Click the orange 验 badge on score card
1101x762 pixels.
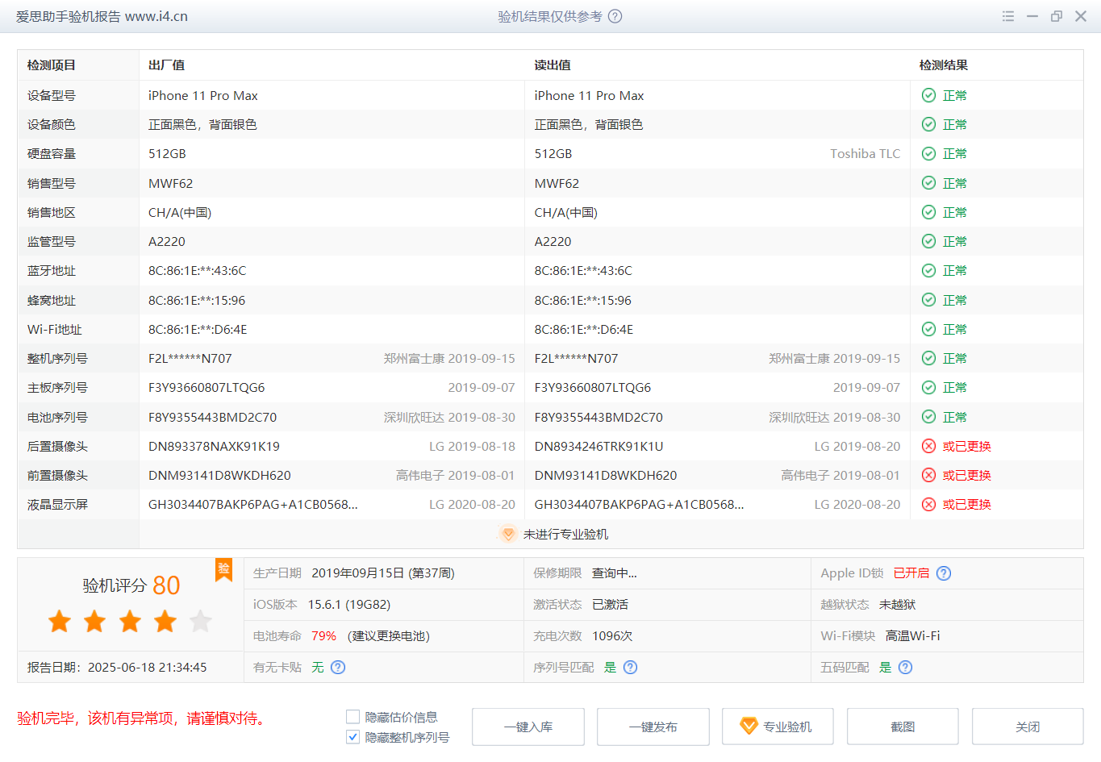pyautogui.click(x=223, y=569)
